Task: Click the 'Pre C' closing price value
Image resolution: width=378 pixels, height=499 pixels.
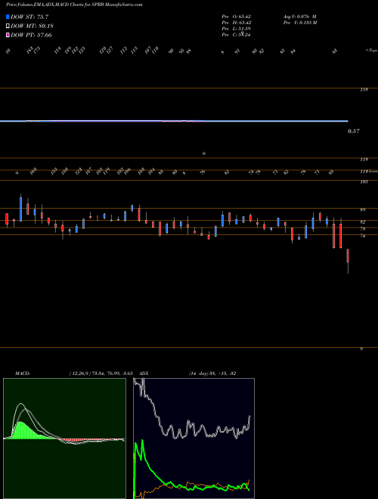Action: (x=237, y=35)
